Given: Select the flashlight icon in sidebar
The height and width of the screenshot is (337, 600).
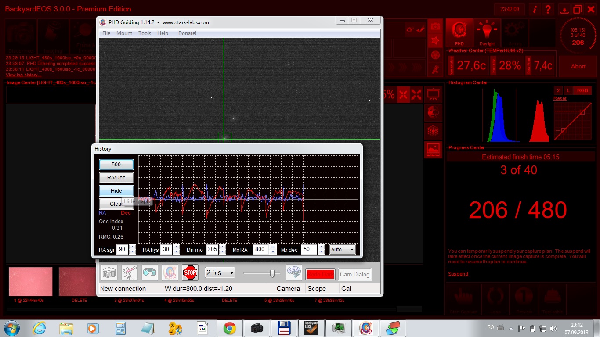Looking at the screenshot, I should (435, 69).
